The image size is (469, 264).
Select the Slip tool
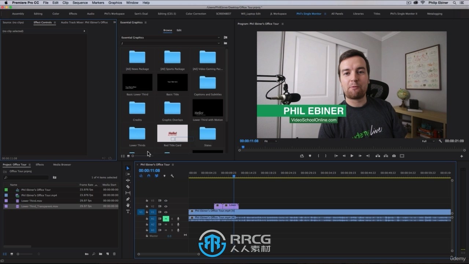128,193
